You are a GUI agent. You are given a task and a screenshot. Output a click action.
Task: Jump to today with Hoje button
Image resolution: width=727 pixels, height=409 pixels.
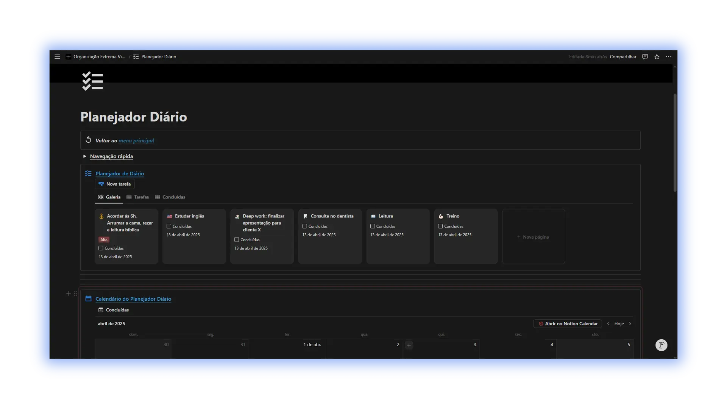(x=619, y=324)
